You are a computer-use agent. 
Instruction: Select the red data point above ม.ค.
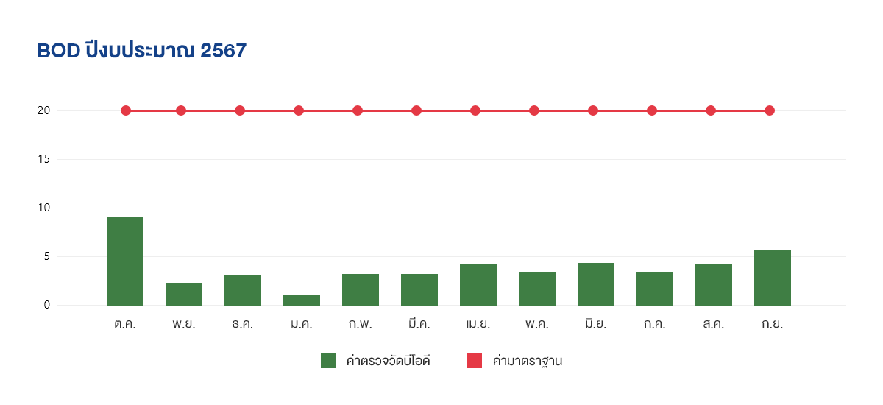(x=299, y=110)
